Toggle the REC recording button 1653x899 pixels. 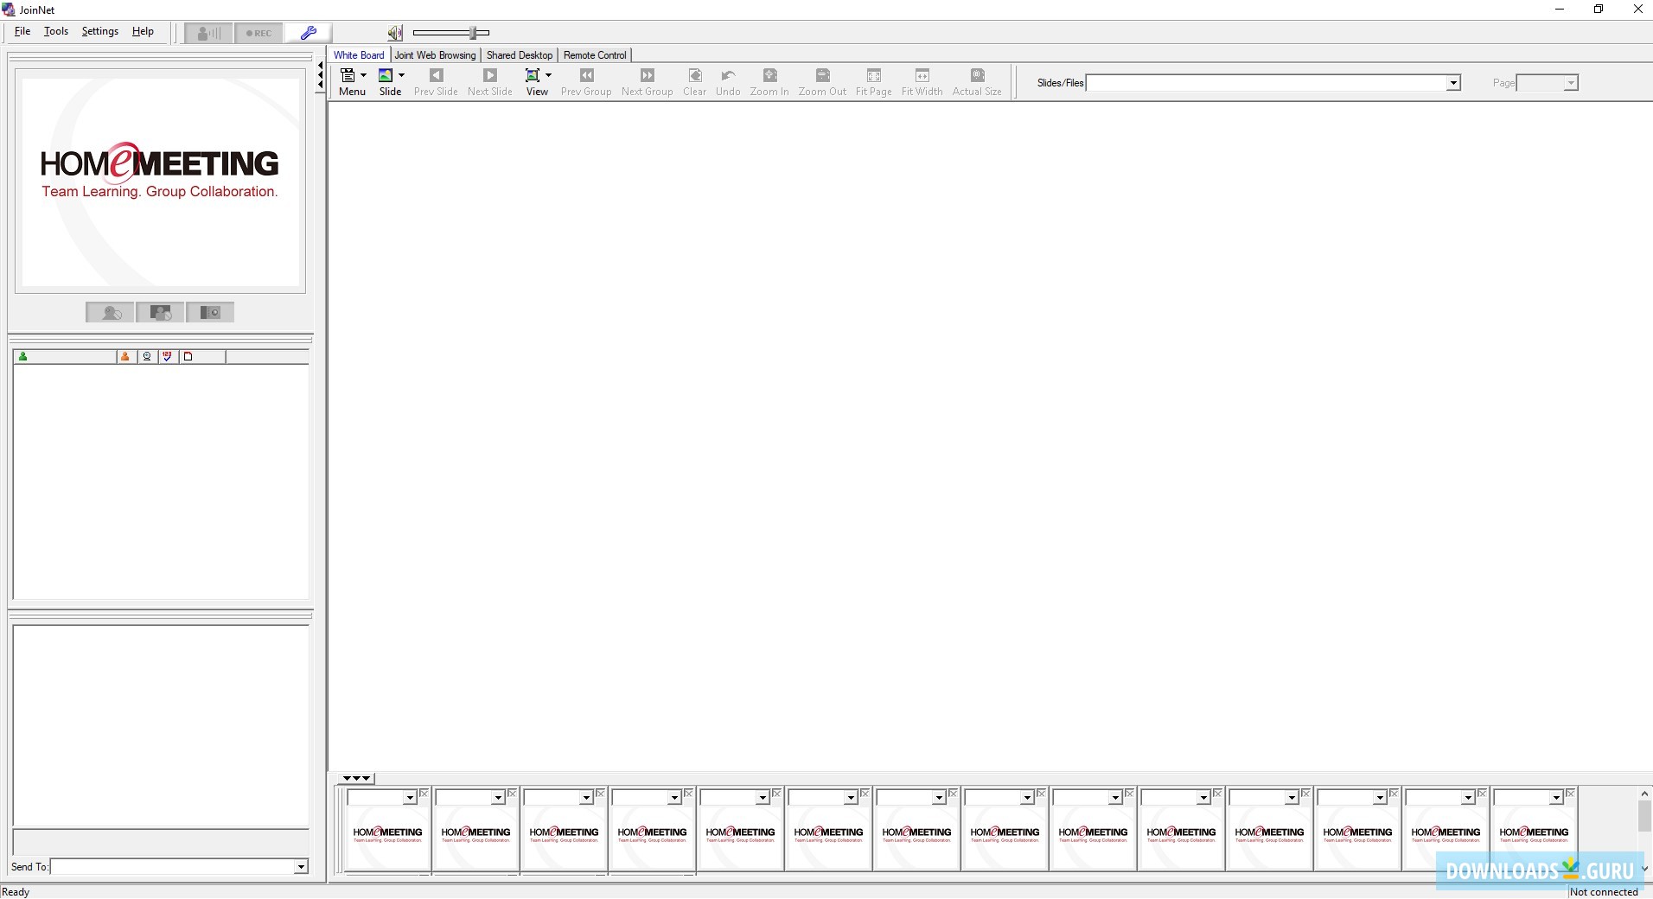tap(258, 33)
